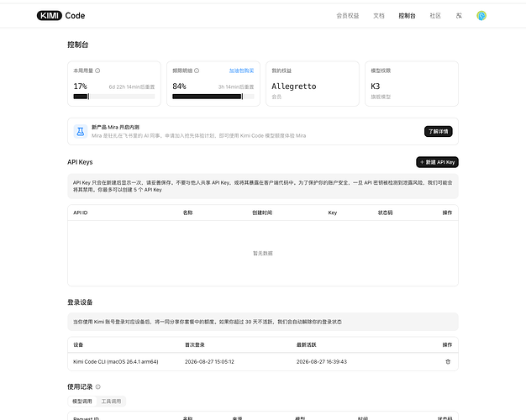The image size is (526, 420).
Task: Open the language switcher icon
Action: point(459,15)
